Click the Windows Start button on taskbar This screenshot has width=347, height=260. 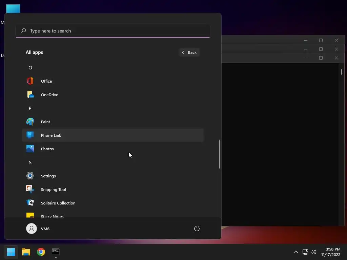pyautogui.click(x=11, y=252)
